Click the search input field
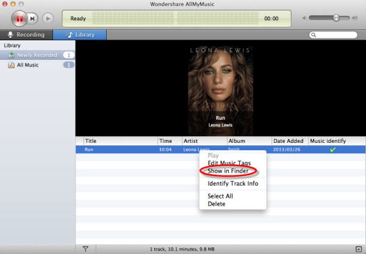 333,35
